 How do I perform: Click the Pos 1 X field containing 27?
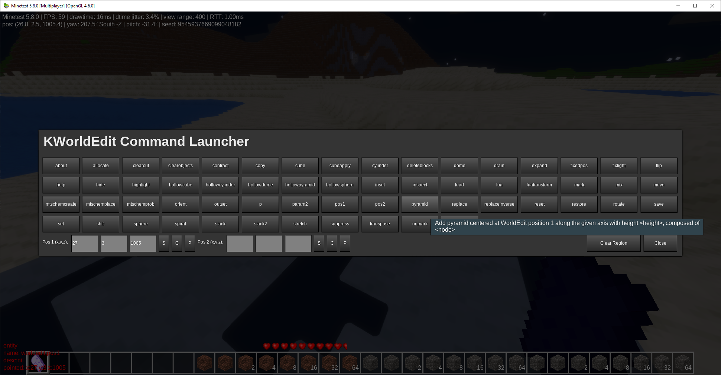[x=85, y=244]
